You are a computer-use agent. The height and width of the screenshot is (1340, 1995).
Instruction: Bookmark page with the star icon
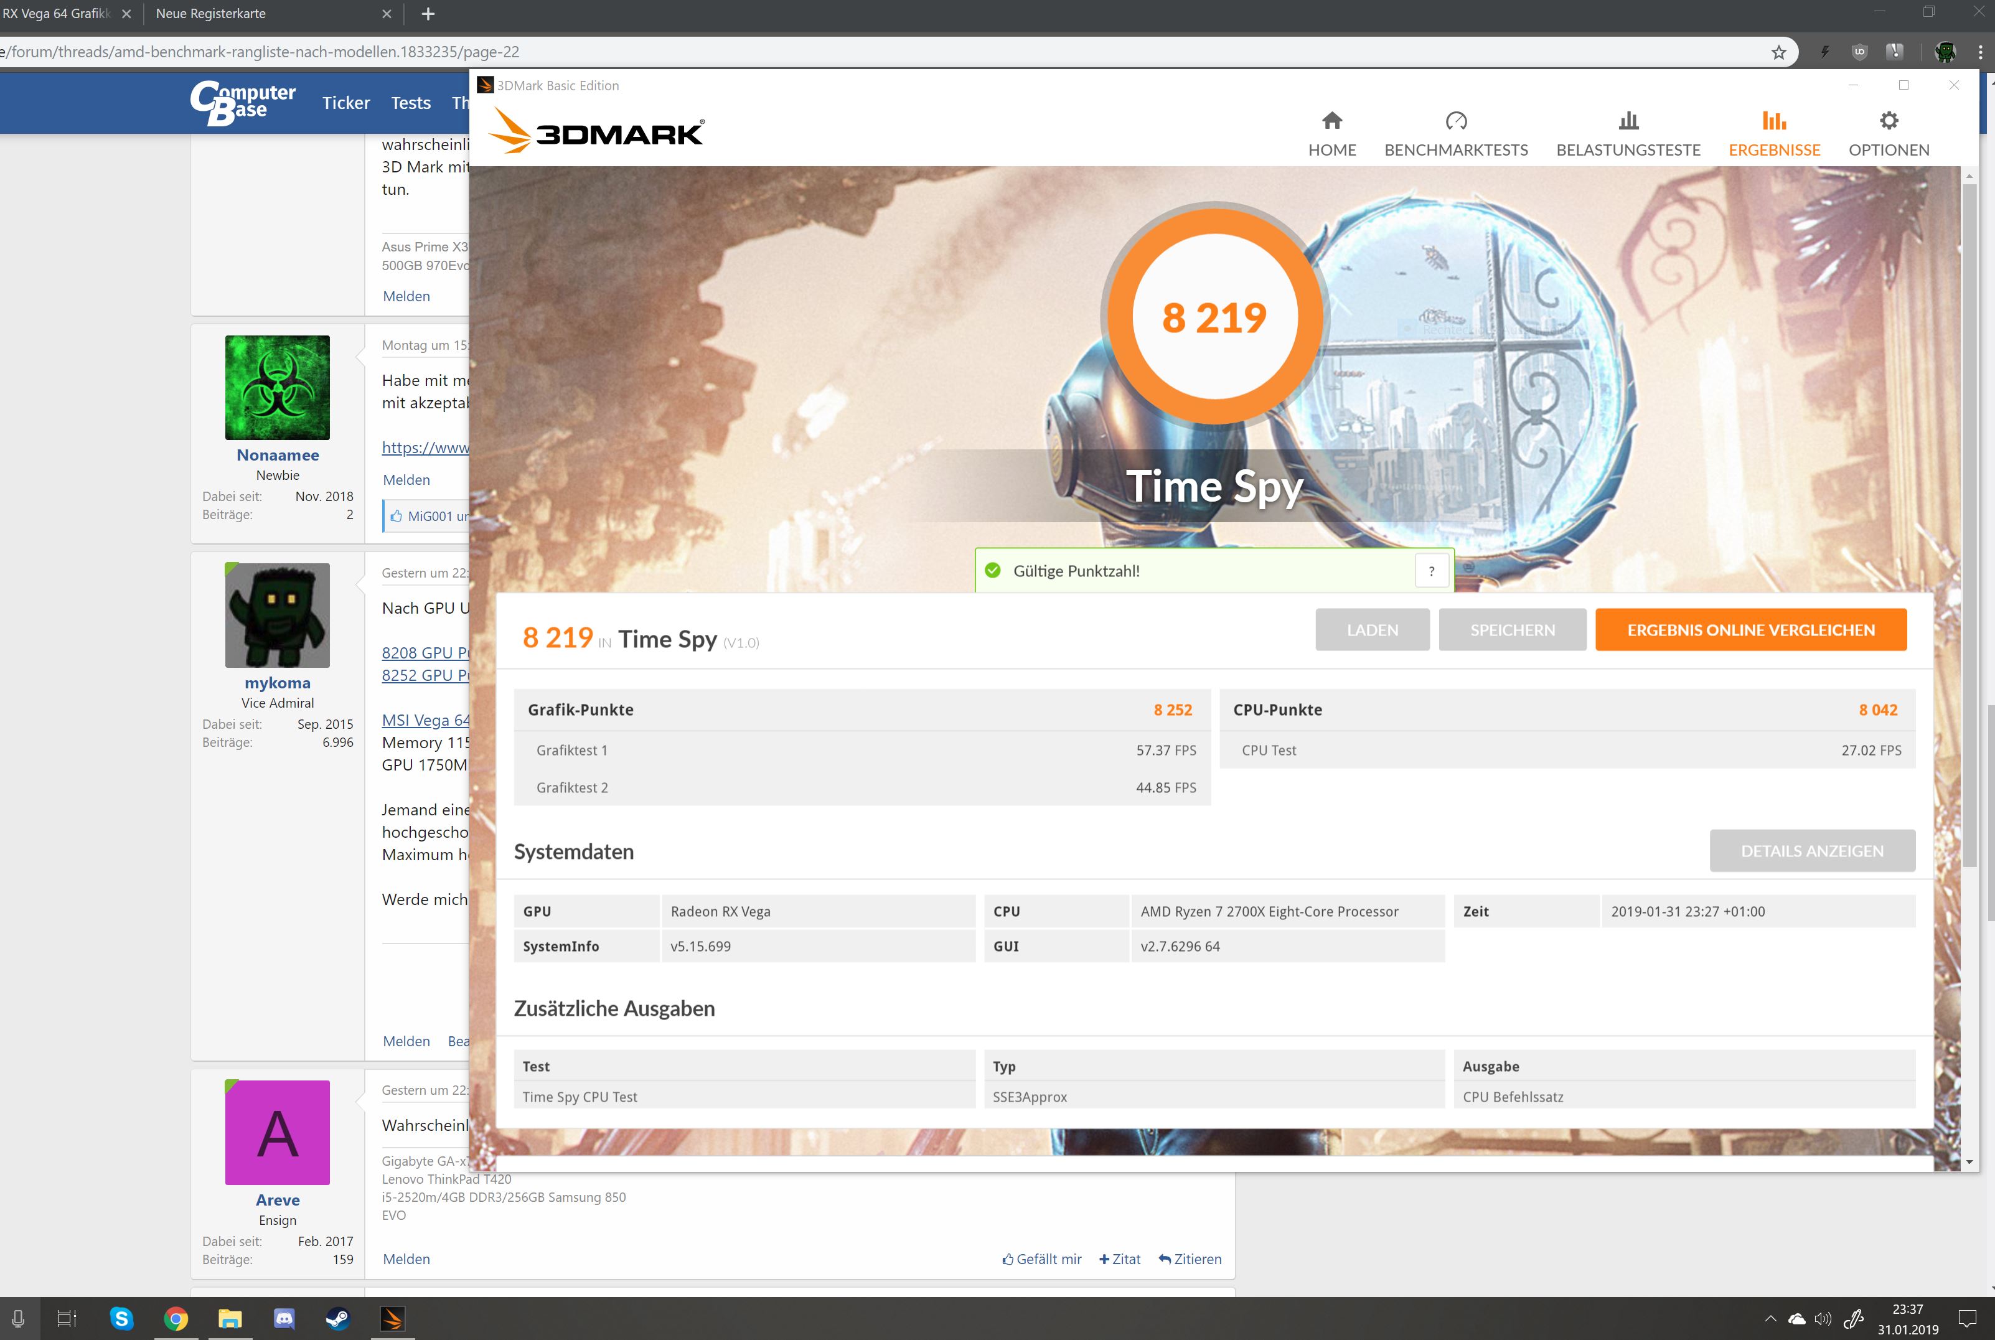click(1779, 52)
